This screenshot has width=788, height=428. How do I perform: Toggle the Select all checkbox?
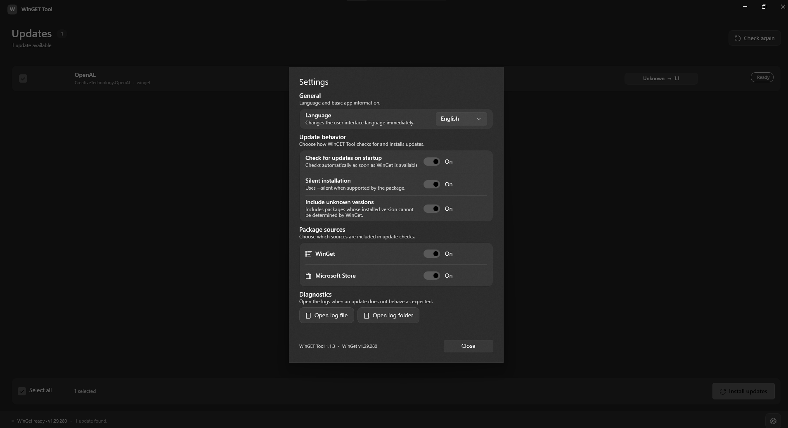pos(22,391)
